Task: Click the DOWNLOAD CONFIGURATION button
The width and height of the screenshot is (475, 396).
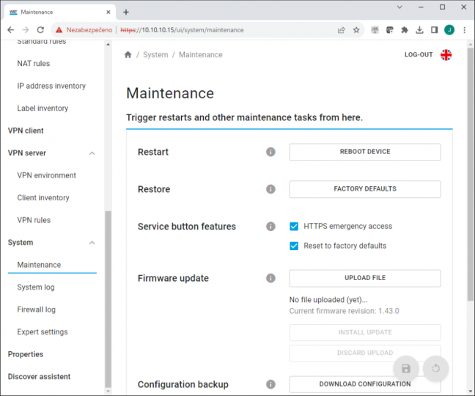Action: (x=365, y=384)
